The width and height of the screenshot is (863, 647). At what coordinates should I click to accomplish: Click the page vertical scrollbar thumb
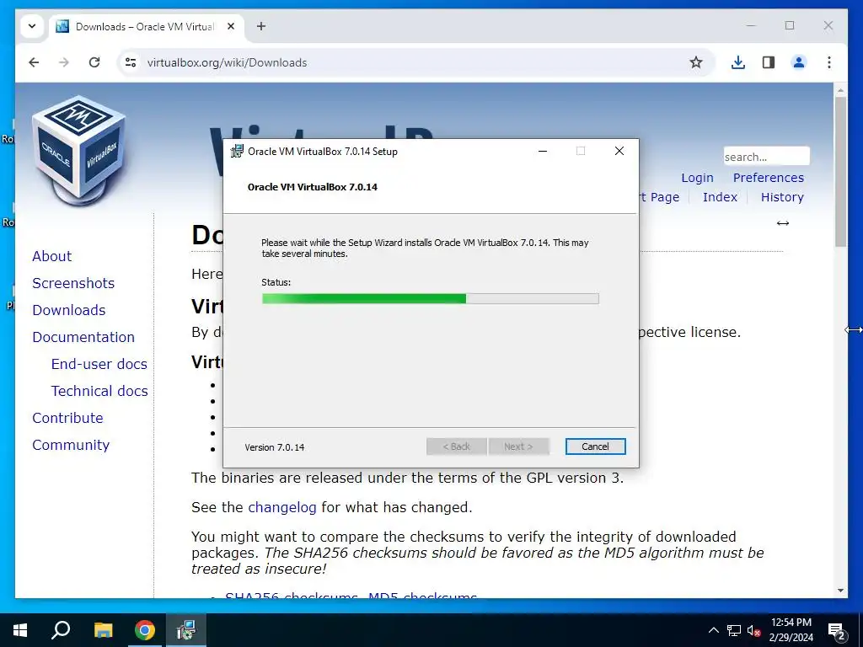(x=840, y=172)
